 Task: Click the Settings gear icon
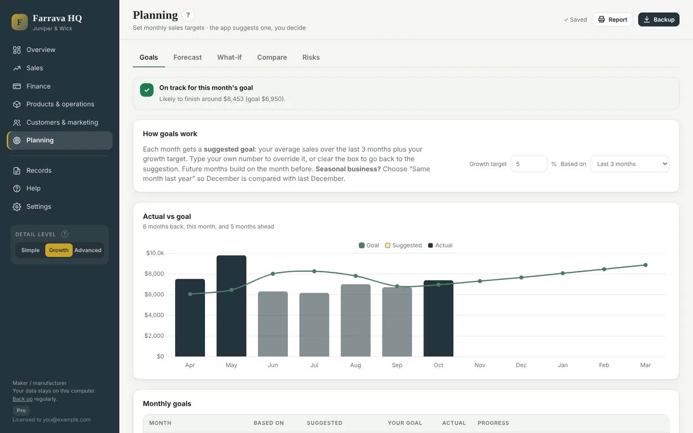click(17, 207)
